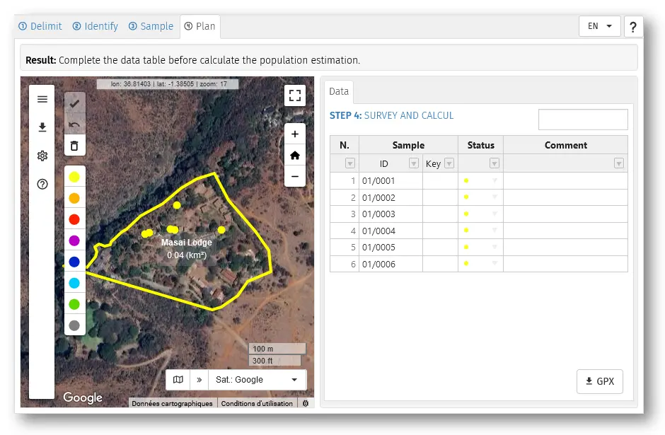The width and height of the screenshot is (665, 435).
Task: Download the GPX file
Action: tap(600, 381)
